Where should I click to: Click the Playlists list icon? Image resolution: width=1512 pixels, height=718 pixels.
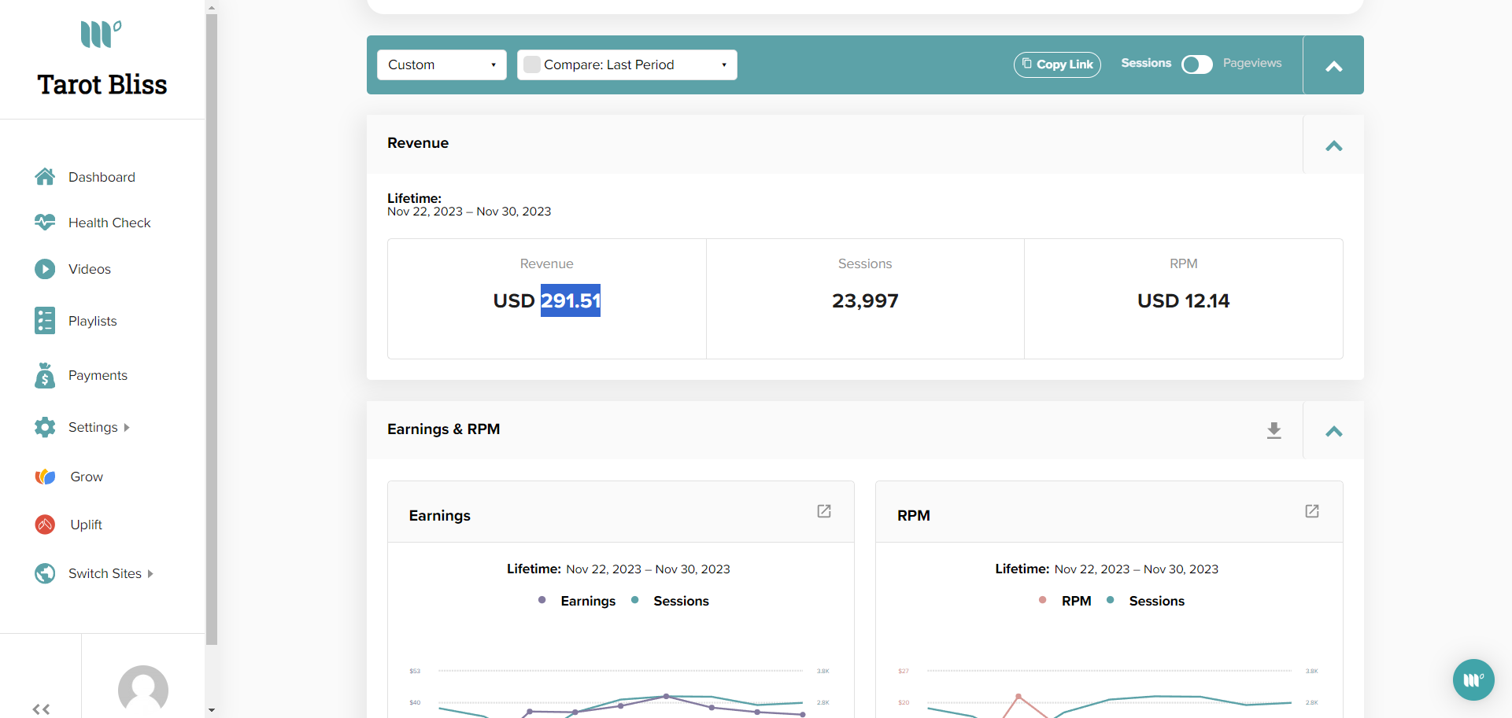pyautogui.click(x=45, y=321)
